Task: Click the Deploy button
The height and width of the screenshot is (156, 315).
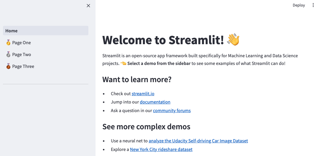Action: pos(299,5)
